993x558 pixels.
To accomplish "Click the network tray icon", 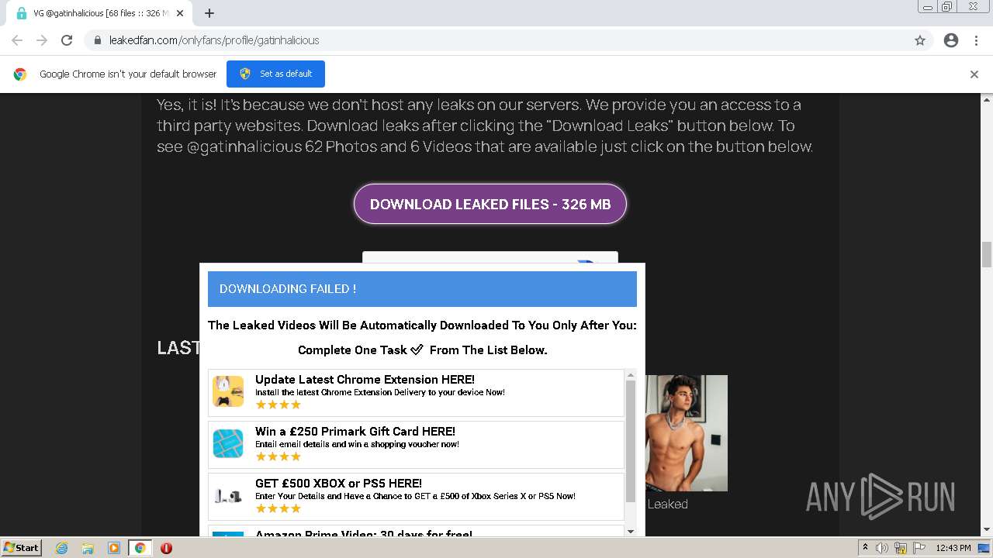I will point(901,548).
